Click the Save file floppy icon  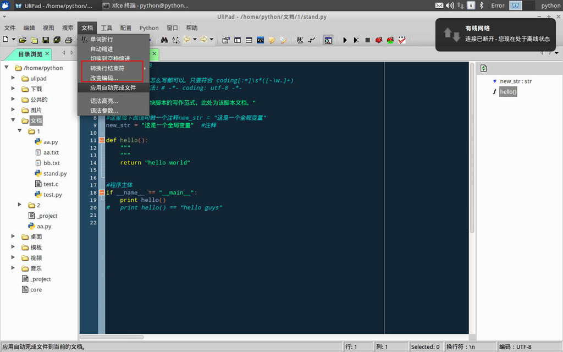[x=46, y=40]
